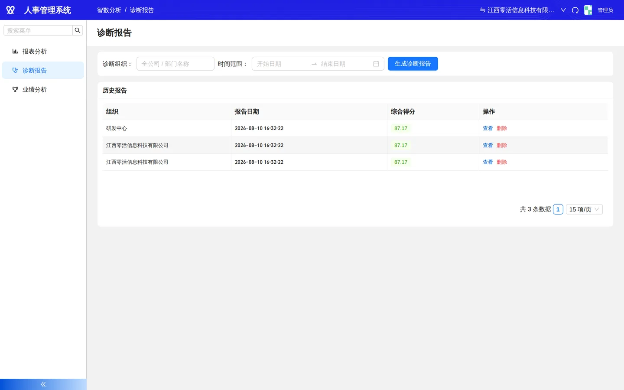
Task: Click 删除 in the last table row
Action: 502,162
